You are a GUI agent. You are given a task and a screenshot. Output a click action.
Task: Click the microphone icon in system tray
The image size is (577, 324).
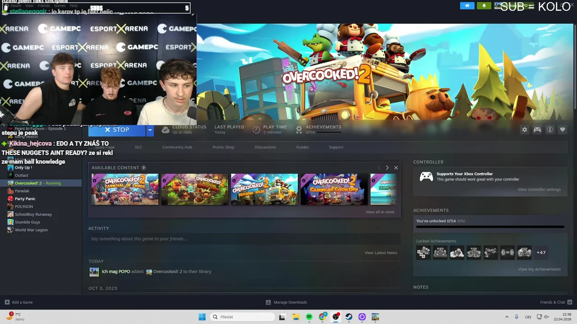(x=517, y=317)
